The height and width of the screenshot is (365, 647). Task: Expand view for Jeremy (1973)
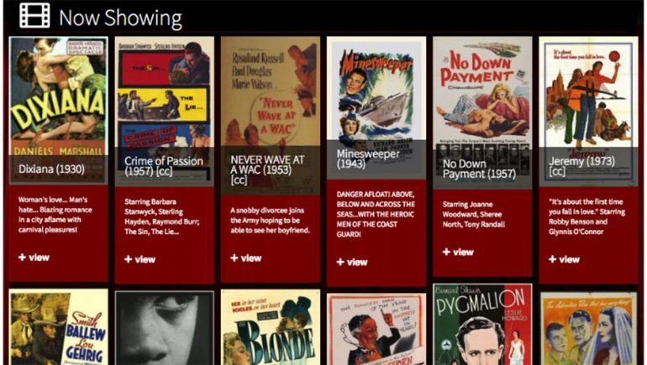[x=564, y=259]
